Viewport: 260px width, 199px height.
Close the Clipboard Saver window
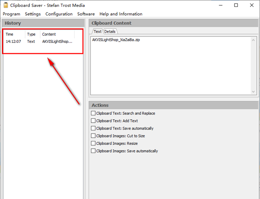pos(251,5)
